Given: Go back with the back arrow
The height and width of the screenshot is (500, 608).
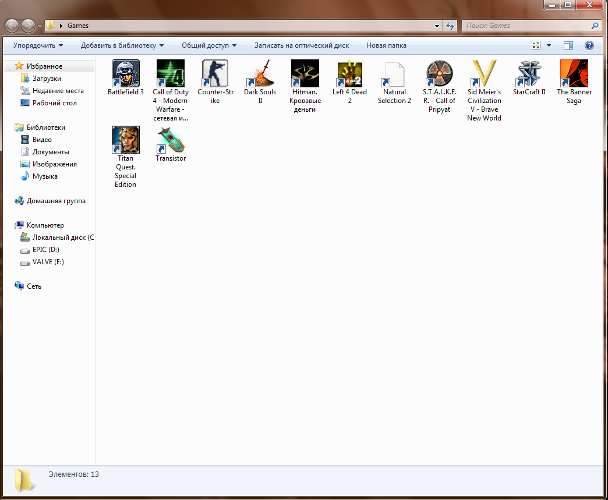Looking at the screenshot, I should click(x=12, y=26).
